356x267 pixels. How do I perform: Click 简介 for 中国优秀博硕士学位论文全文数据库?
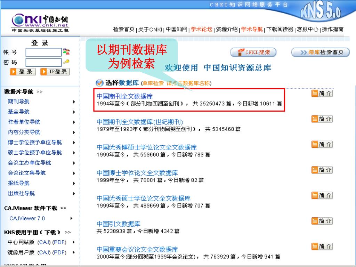coord(322,144)
